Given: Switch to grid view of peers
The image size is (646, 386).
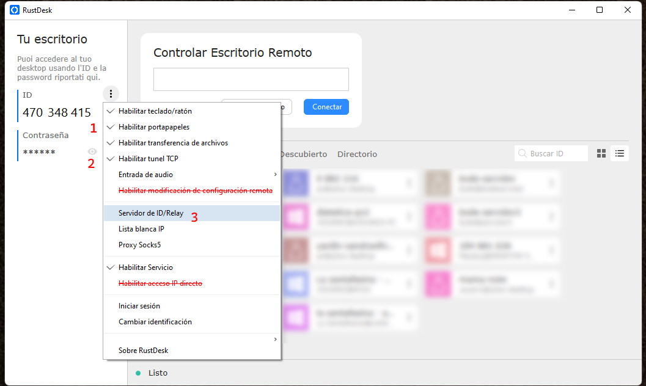Looking at the screenshot, I should tap(601, 153).
